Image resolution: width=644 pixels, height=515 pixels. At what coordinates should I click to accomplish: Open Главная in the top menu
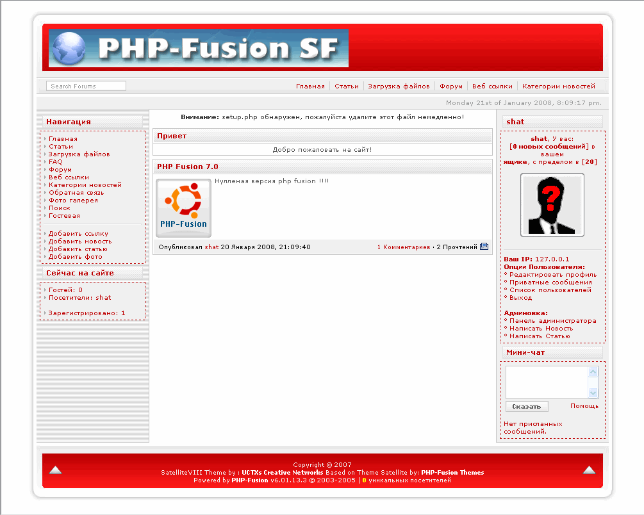tap(310, 86)
